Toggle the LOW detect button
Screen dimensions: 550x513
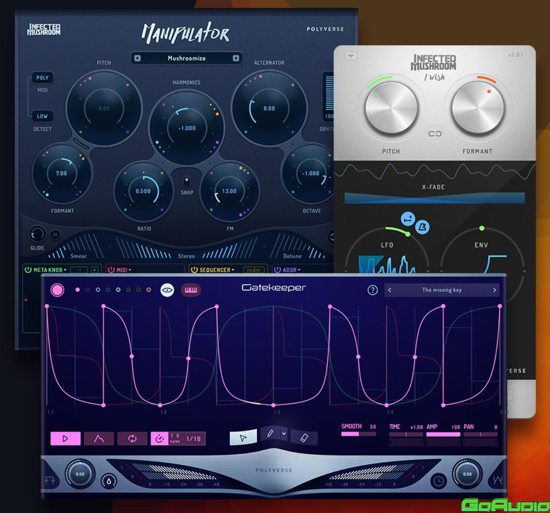(x=42, y=116)
